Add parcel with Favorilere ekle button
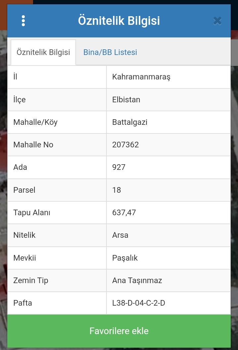 pos(119,331)
